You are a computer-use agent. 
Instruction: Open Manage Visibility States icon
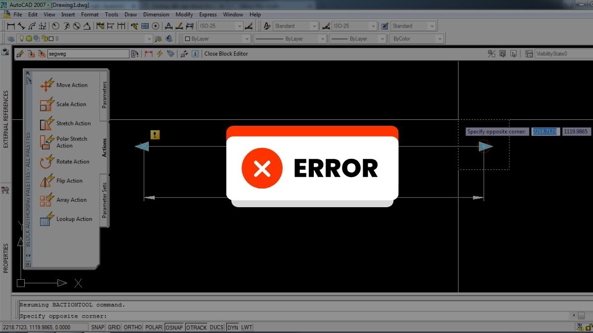[x=529, y=54]
